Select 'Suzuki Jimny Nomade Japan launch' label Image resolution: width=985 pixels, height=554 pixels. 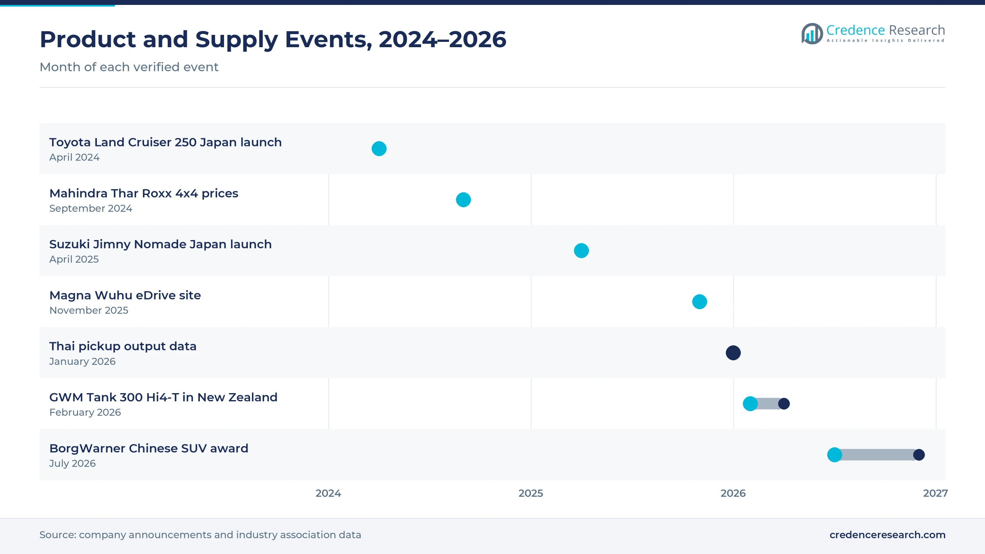point(160,244)
